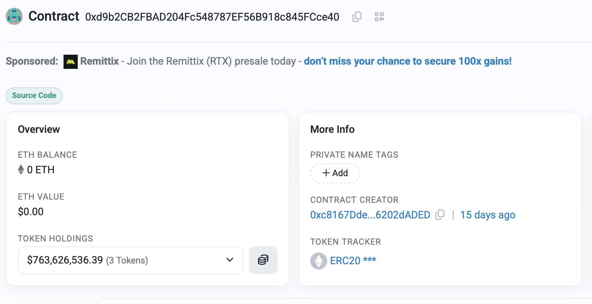Viewport: 592px width, 304px height.
Task: Open contract creator 0xc8167Dde...6202dADED link
Action: point(370,215)
